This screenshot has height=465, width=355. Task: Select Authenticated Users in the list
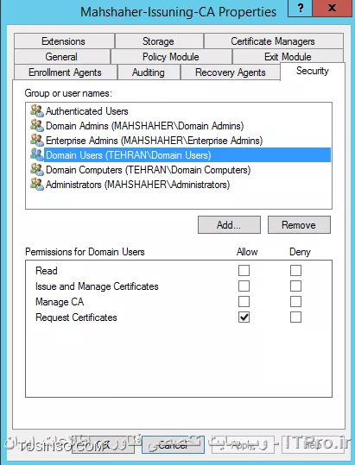(x=87, y=111)
